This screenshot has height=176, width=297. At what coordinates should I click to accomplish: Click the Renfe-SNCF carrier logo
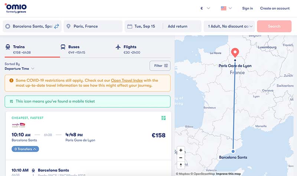click(19, 125)
